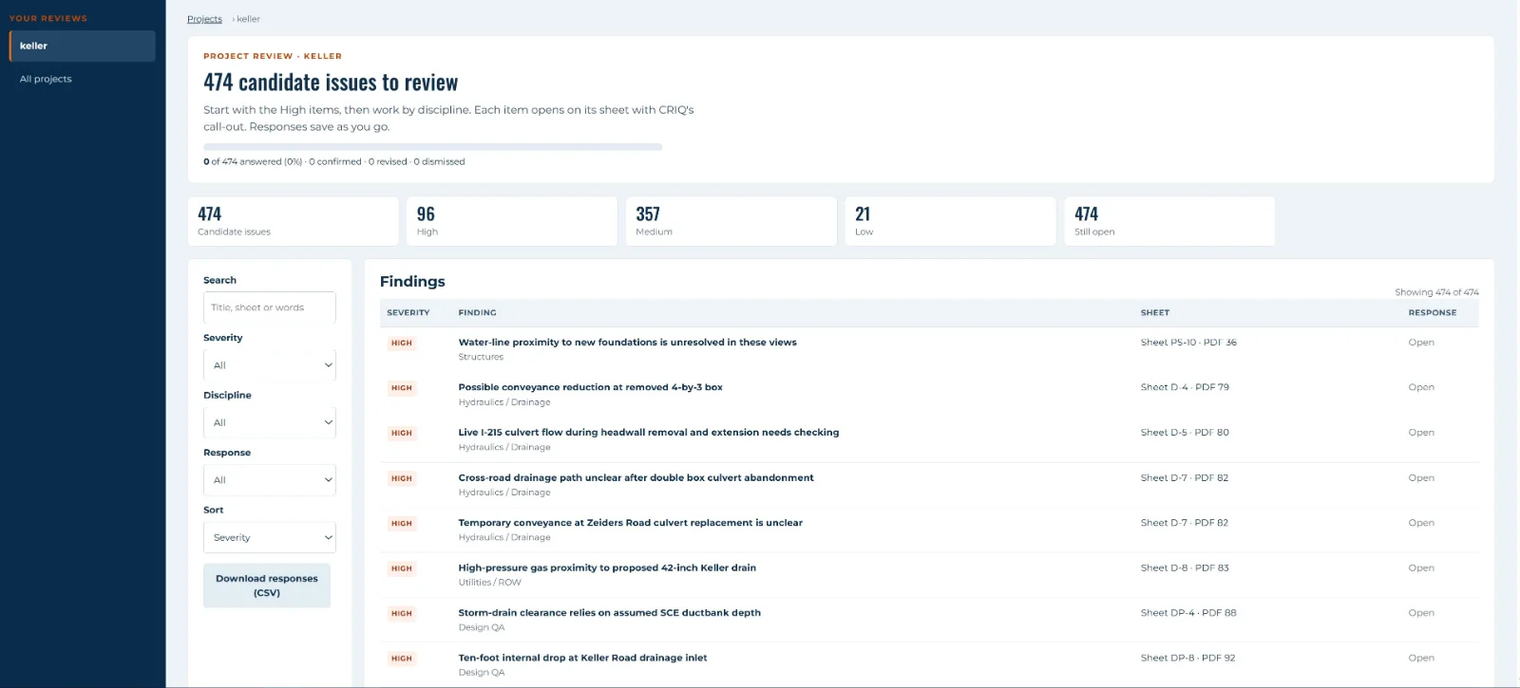
Task: Open the Severity filter dropdown
Action: click(x=270, y=365)
